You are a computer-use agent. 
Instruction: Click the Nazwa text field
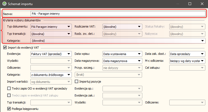pos(117,13)
